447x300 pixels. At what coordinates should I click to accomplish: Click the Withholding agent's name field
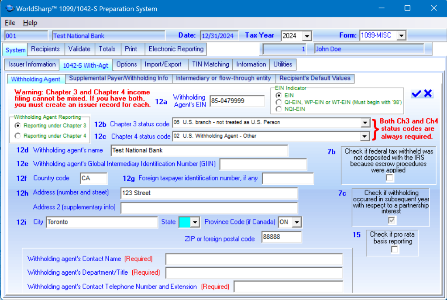[199, 150]
